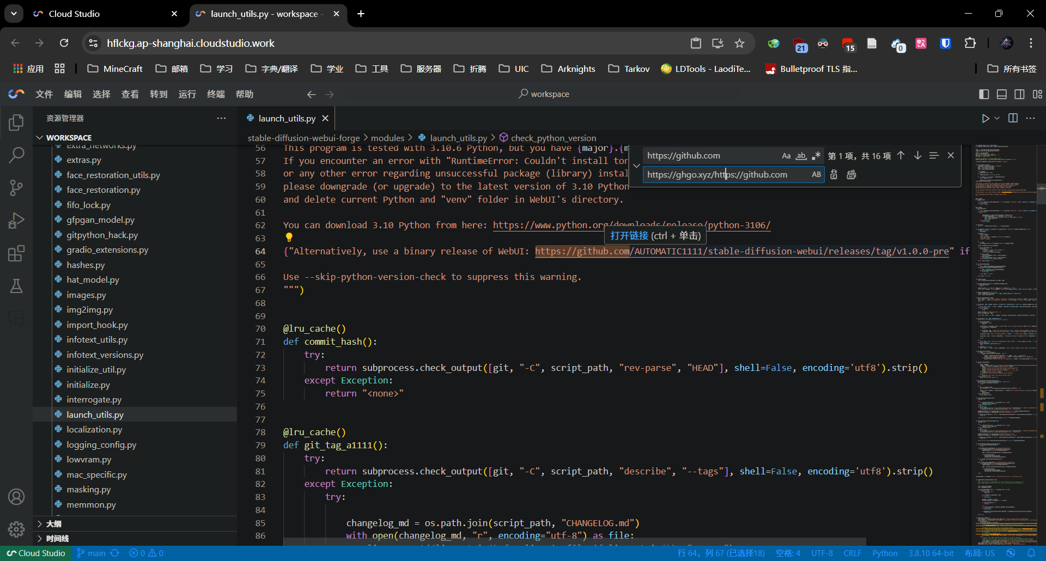Customize layout from title bar
The height and width of the screenshot is (561, 1046).
1037,94
